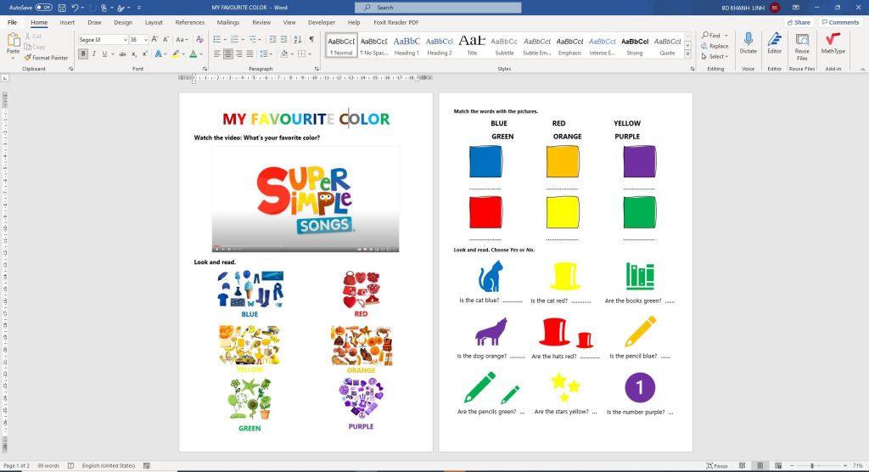Adjust the zoom slider in status bar

pyautogui.click(x=812, y=466)
